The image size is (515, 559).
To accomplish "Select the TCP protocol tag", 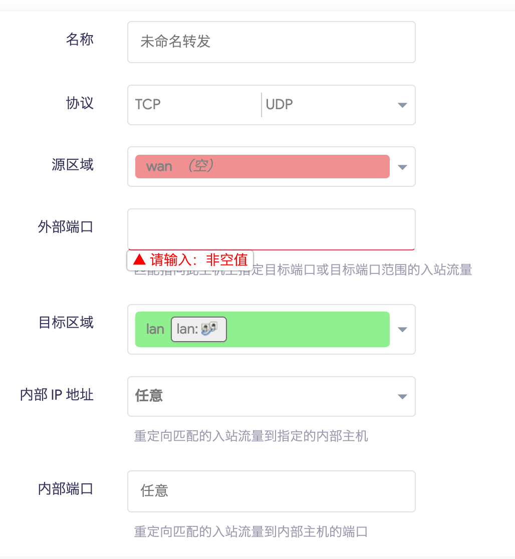I will [x=148, y=105].
